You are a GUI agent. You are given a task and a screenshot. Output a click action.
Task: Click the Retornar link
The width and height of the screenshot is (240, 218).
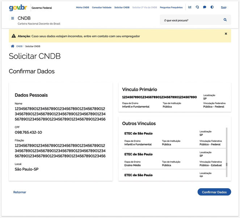(x=20, y=192)
